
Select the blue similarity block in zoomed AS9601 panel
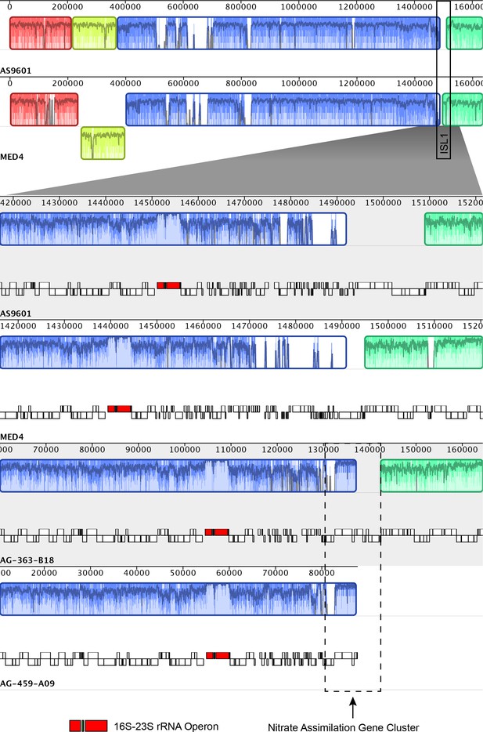[173, 229]
